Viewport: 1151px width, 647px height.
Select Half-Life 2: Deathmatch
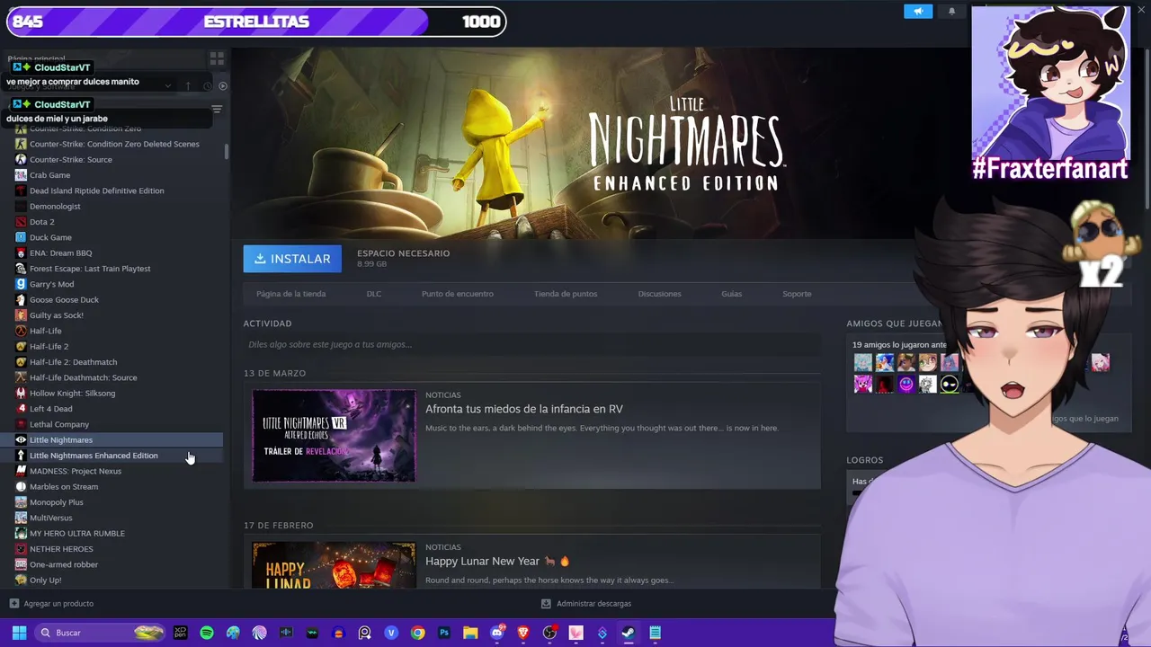73,362
